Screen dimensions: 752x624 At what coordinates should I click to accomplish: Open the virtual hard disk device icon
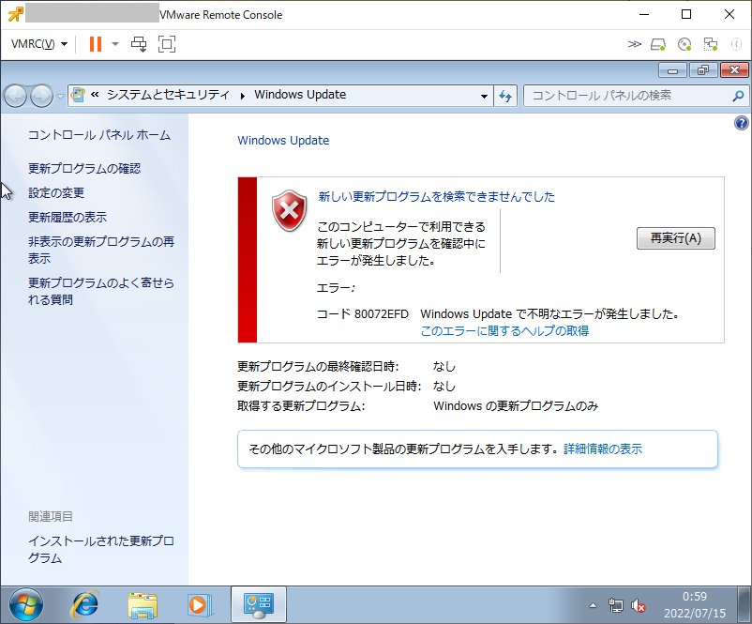tap(656, 43)
